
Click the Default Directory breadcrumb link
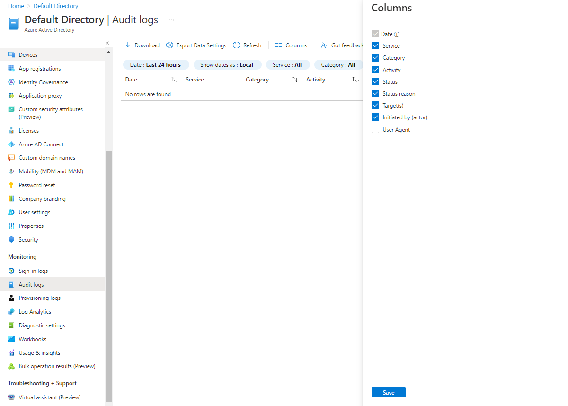click(56, 6)
